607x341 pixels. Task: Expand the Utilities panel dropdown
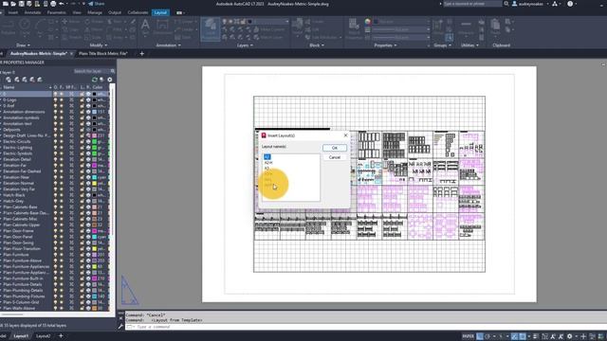click(x=469, y=45)
